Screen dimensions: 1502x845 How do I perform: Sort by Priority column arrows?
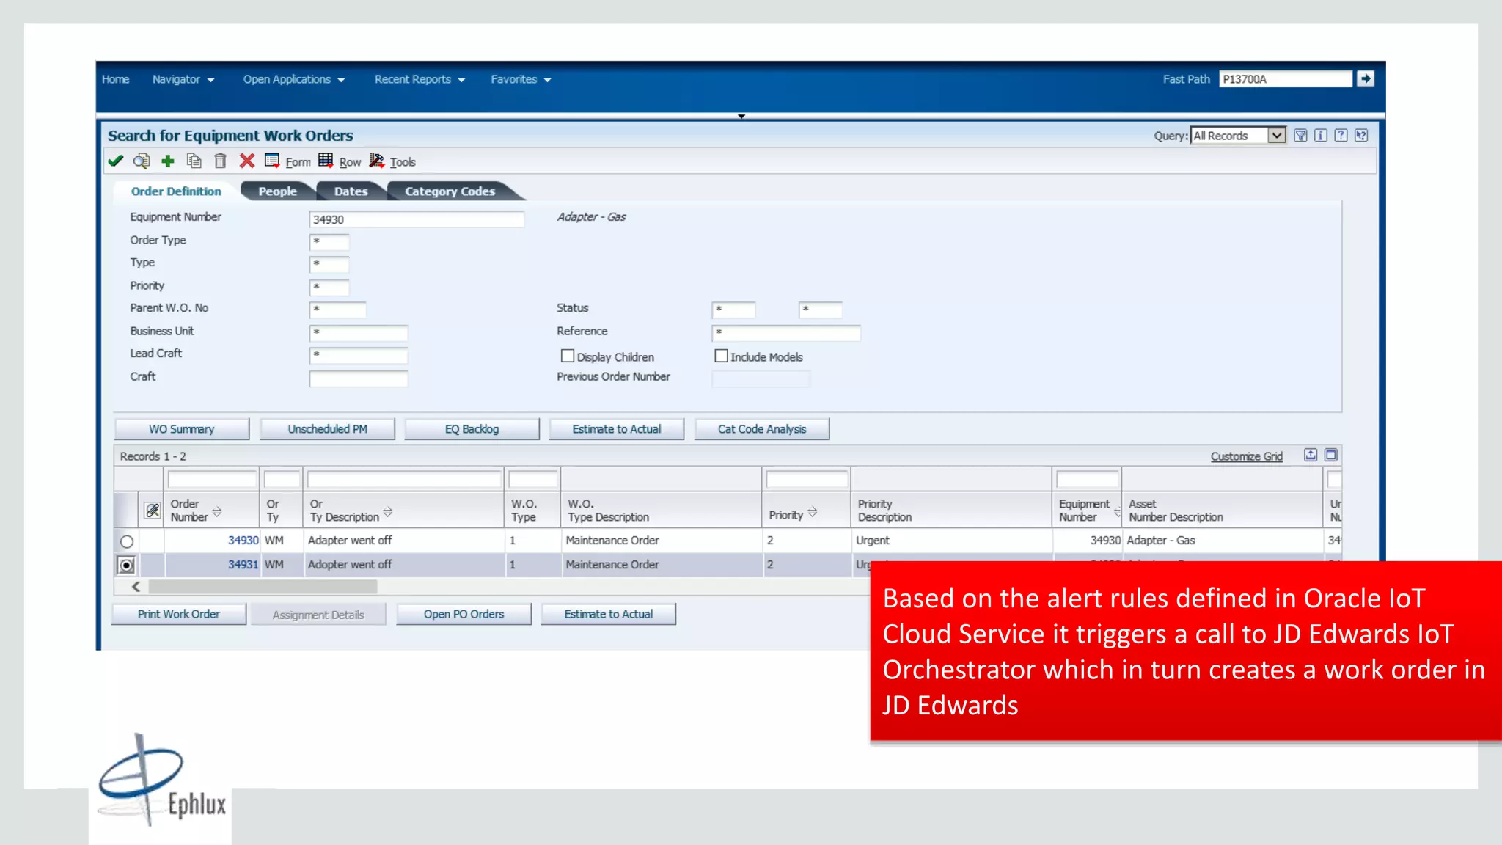pyautogui.click(x=813, y=511)
